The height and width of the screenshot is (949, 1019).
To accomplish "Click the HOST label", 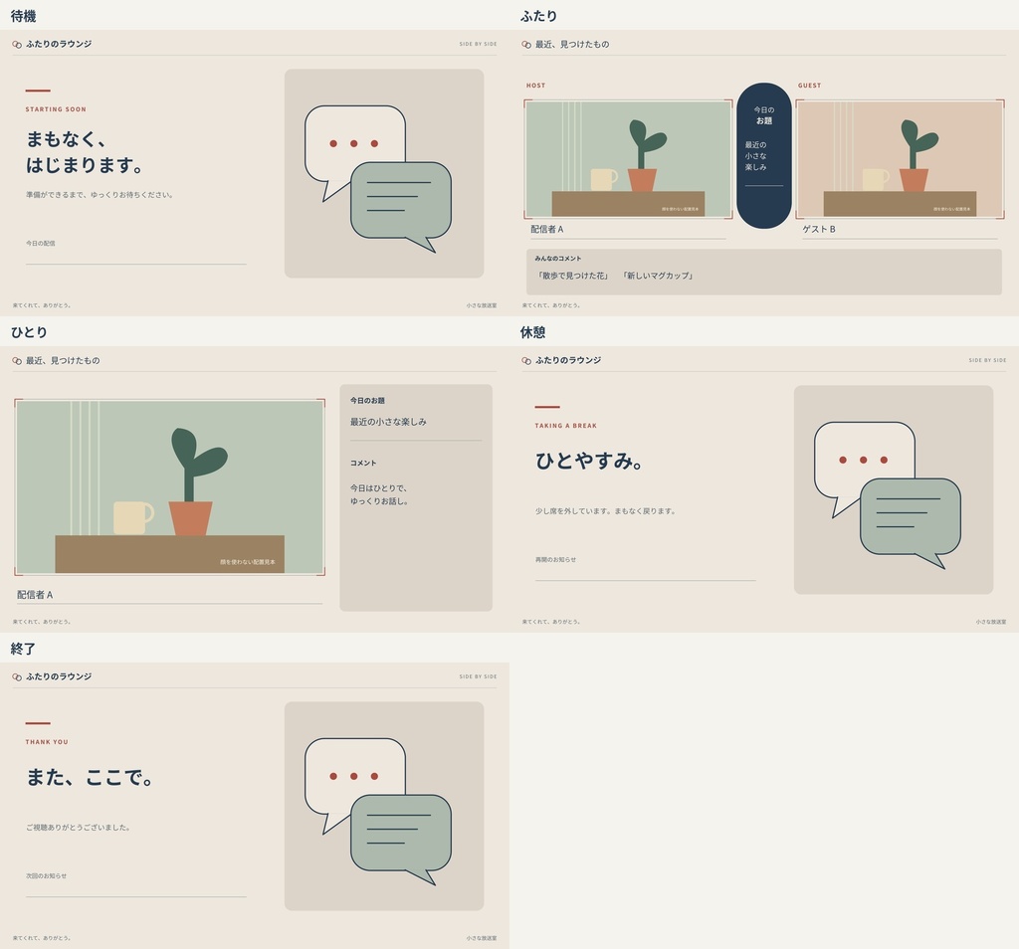I will pyautogui.click(x=536, y=86).
